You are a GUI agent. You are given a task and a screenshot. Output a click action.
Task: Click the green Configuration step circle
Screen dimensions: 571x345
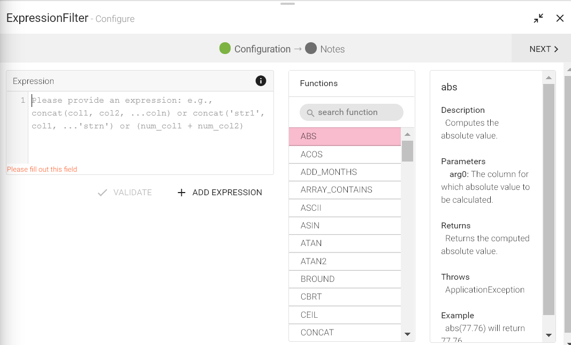coord(225,49)
